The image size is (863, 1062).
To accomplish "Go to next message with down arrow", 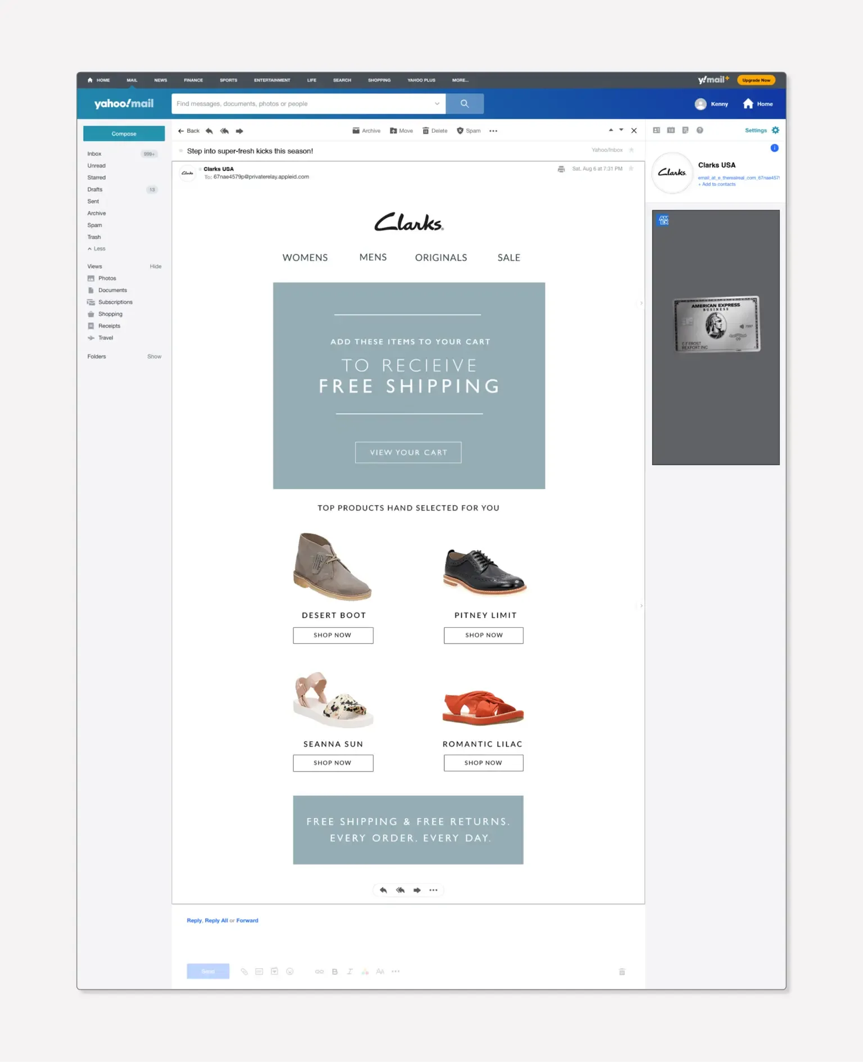I will (x=621, y=130).
